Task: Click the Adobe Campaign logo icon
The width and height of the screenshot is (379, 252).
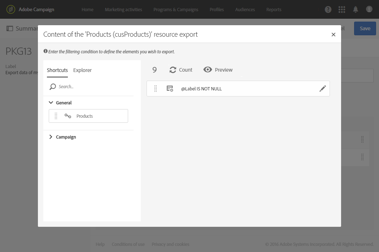Action: (x=10, y=9)
